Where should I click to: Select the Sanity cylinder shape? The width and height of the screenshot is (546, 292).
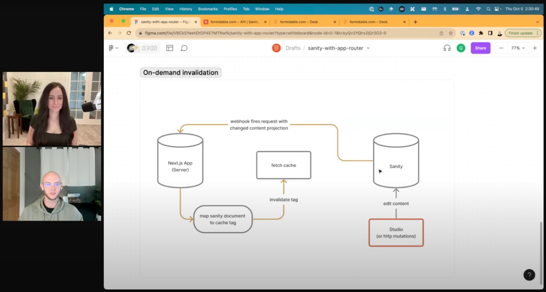(x=396, y=161)
